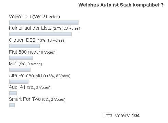Click the Alfa Romeo MiTo result bar
This screenshot has height=123, width=168.
pos(19,82)
